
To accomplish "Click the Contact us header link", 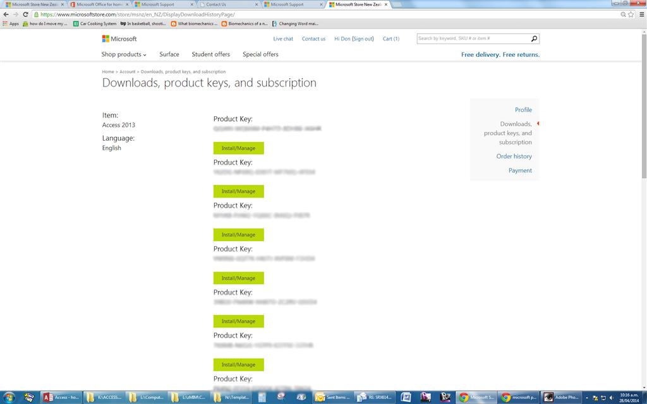I will 313,39.
